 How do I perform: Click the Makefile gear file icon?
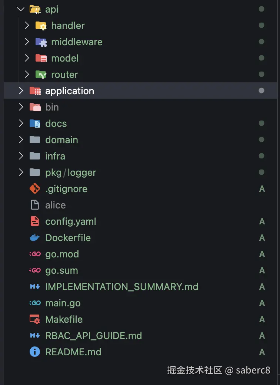(34, 319)
